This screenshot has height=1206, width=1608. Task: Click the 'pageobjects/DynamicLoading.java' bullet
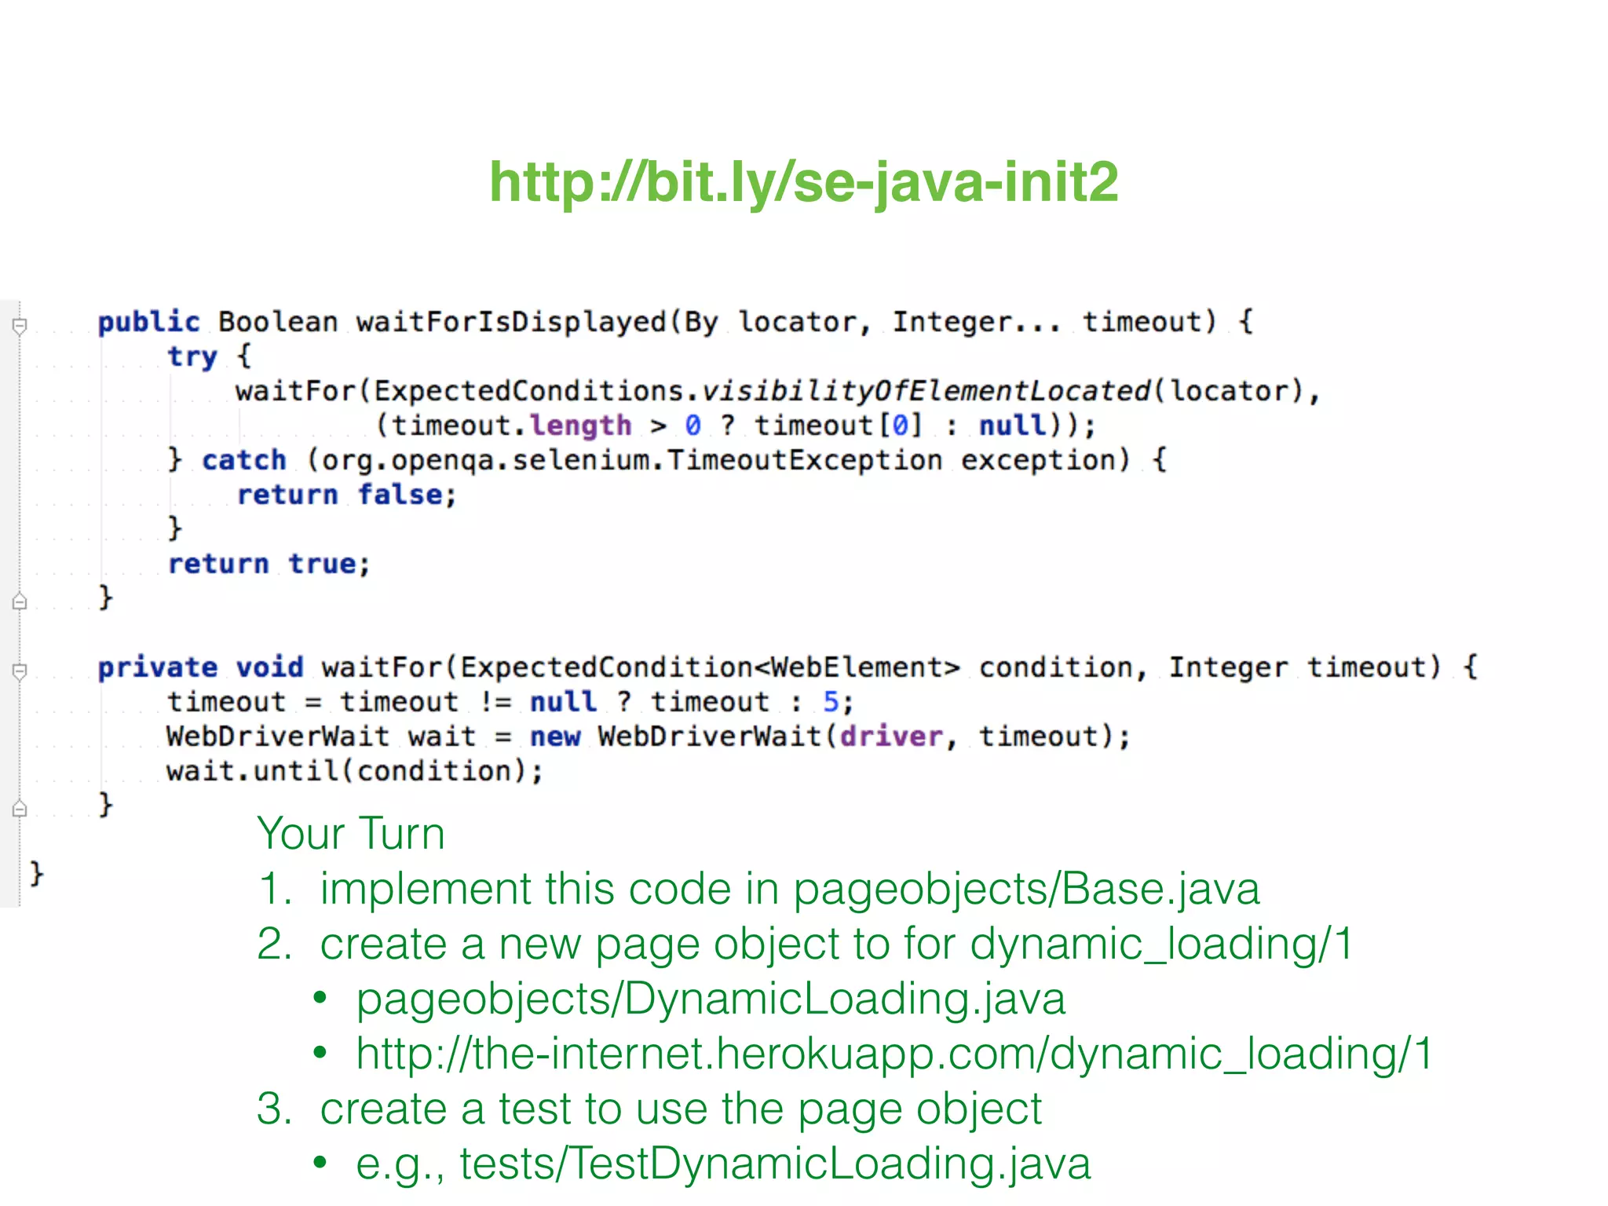click(711, 1000)
